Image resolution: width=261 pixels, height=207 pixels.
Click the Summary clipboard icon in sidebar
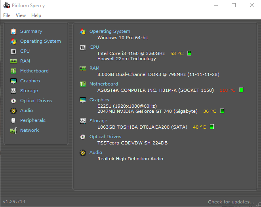click(13, 31)
